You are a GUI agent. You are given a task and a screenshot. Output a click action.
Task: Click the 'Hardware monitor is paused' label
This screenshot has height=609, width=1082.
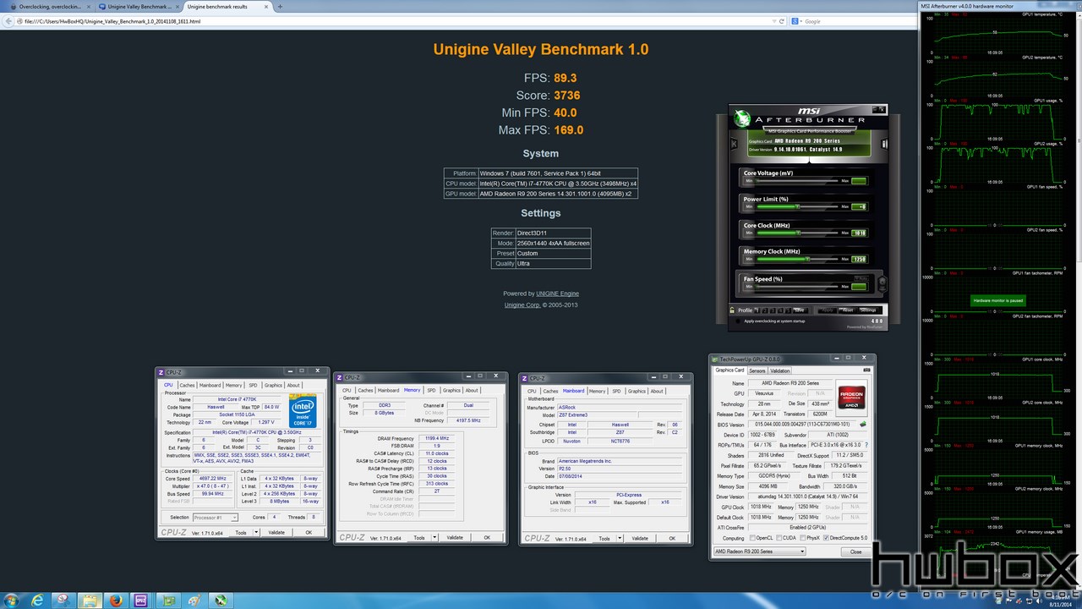[998, 300]
